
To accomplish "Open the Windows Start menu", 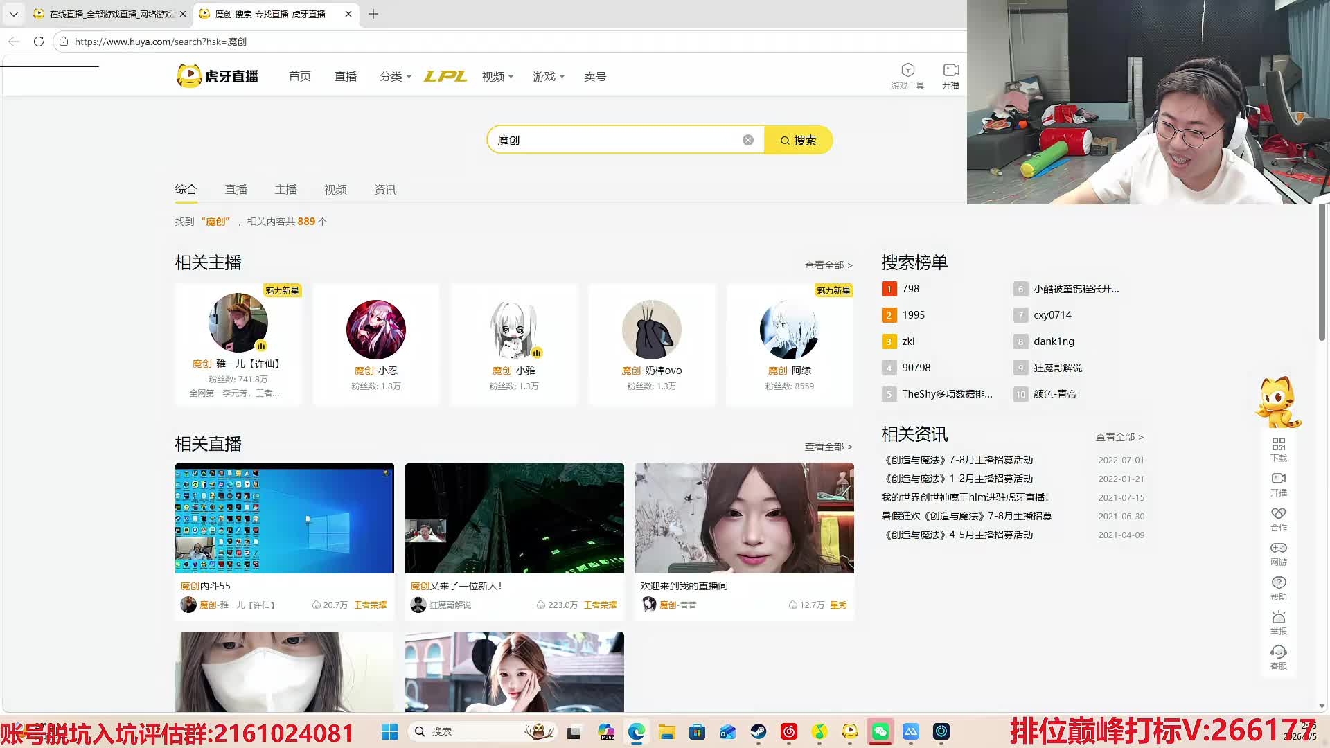I will 390,731.
